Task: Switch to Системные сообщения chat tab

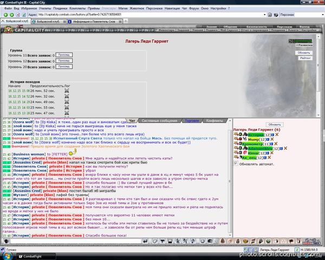Action: 159,121
